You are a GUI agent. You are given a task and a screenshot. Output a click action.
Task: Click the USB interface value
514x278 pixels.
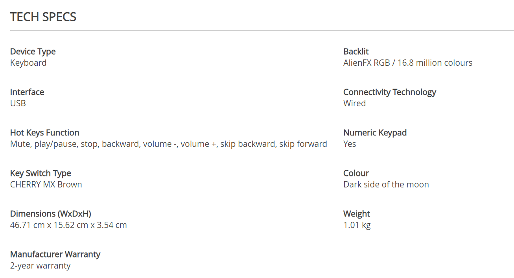click(18, 103)
